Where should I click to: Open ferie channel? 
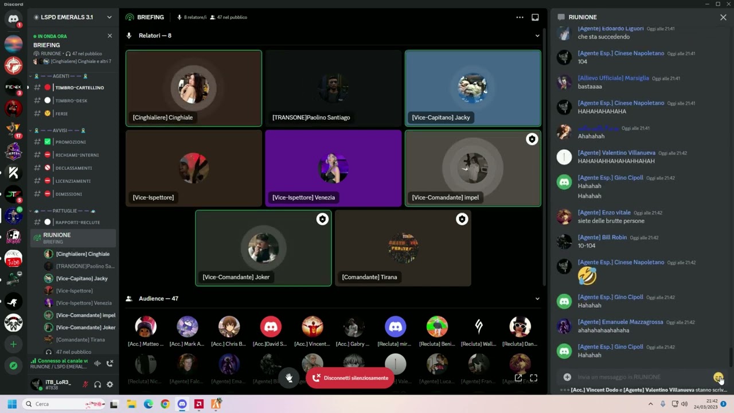click(x=74, y=114)
